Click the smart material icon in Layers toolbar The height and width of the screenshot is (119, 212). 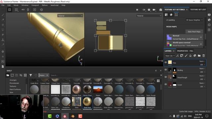pos(195,56)
